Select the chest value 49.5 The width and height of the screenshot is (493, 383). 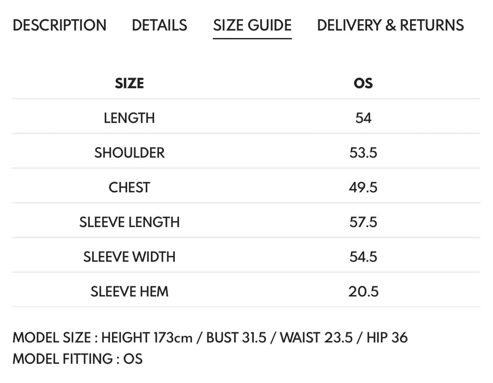coord(363,188)
